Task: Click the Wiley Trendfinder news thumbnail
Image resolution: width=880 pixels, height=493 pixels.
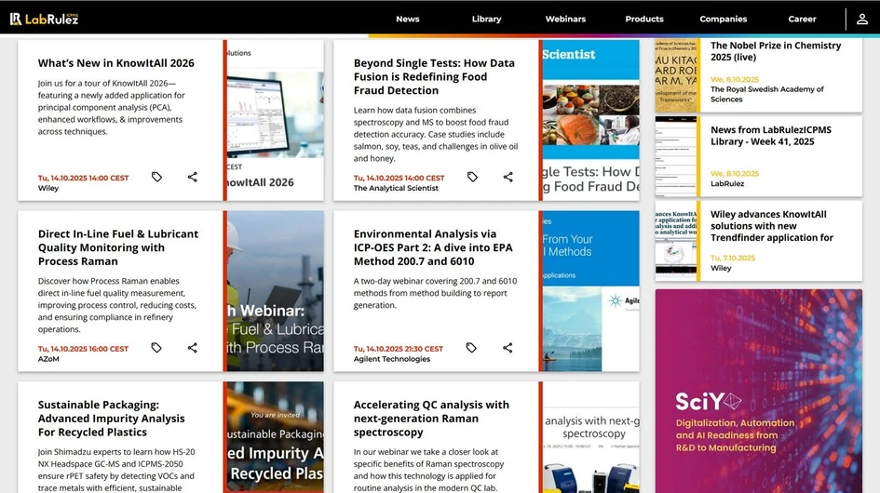Action: [676, 241]
